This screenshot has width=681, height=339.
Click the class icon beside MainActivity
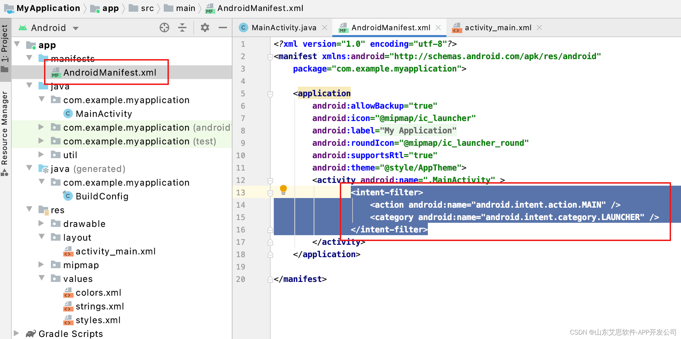pyautogui.click(x=68, y=113)
